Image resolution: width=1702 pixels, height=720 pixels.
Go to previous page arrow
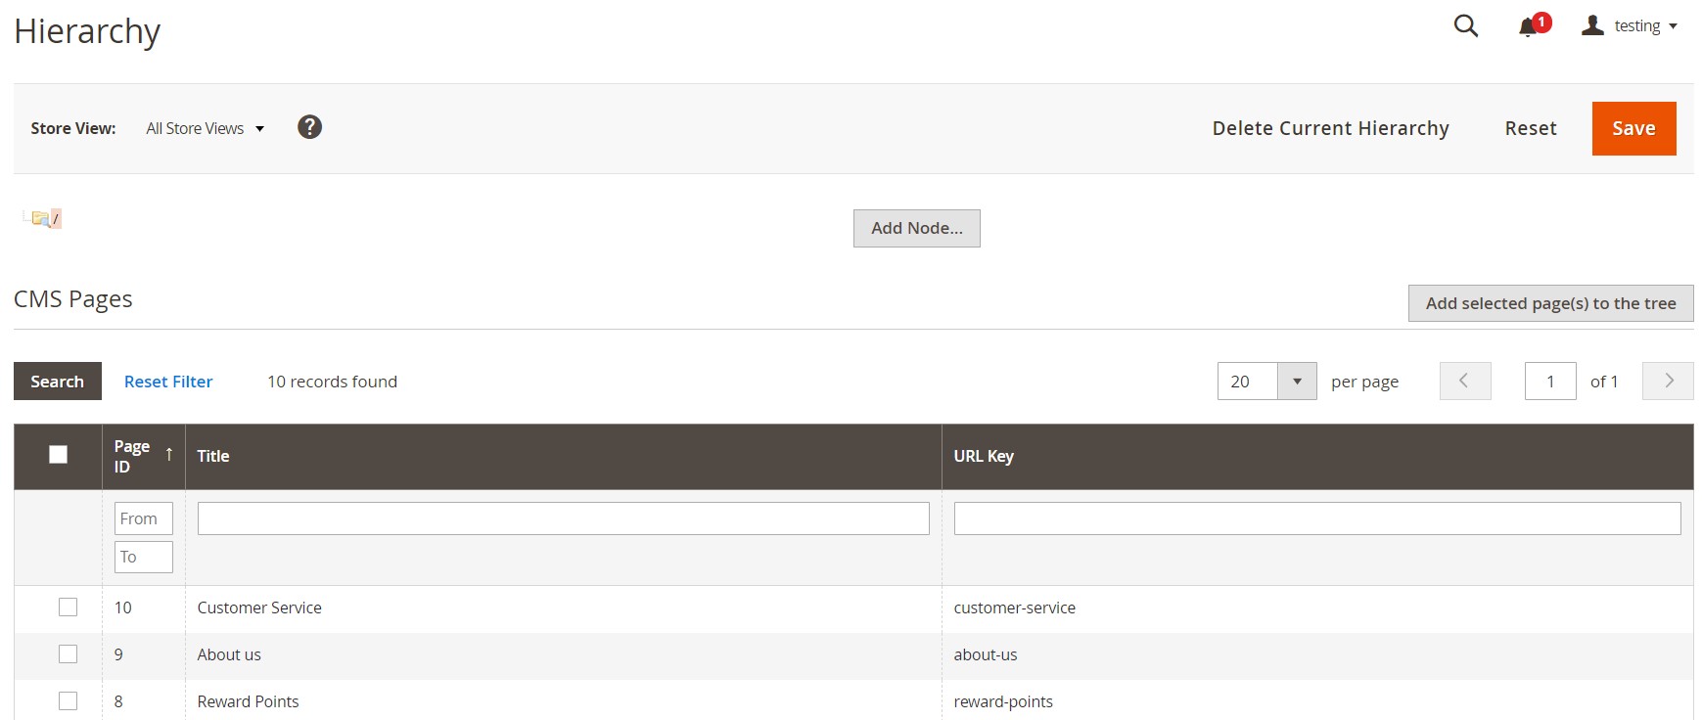pos(1464,381)
